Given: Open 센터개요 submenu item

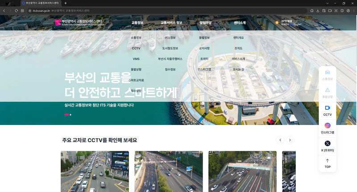Looking at the screenshot, I should click(238, 38).
